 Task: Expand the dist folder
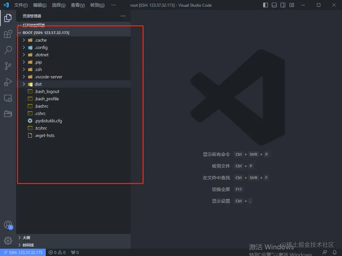[74, 84]
